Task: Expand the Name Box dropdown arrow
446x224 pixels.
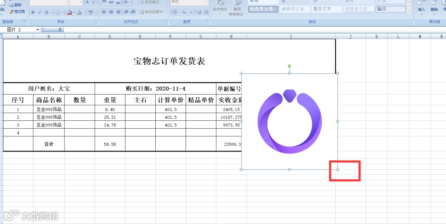Action: point(38,29)
